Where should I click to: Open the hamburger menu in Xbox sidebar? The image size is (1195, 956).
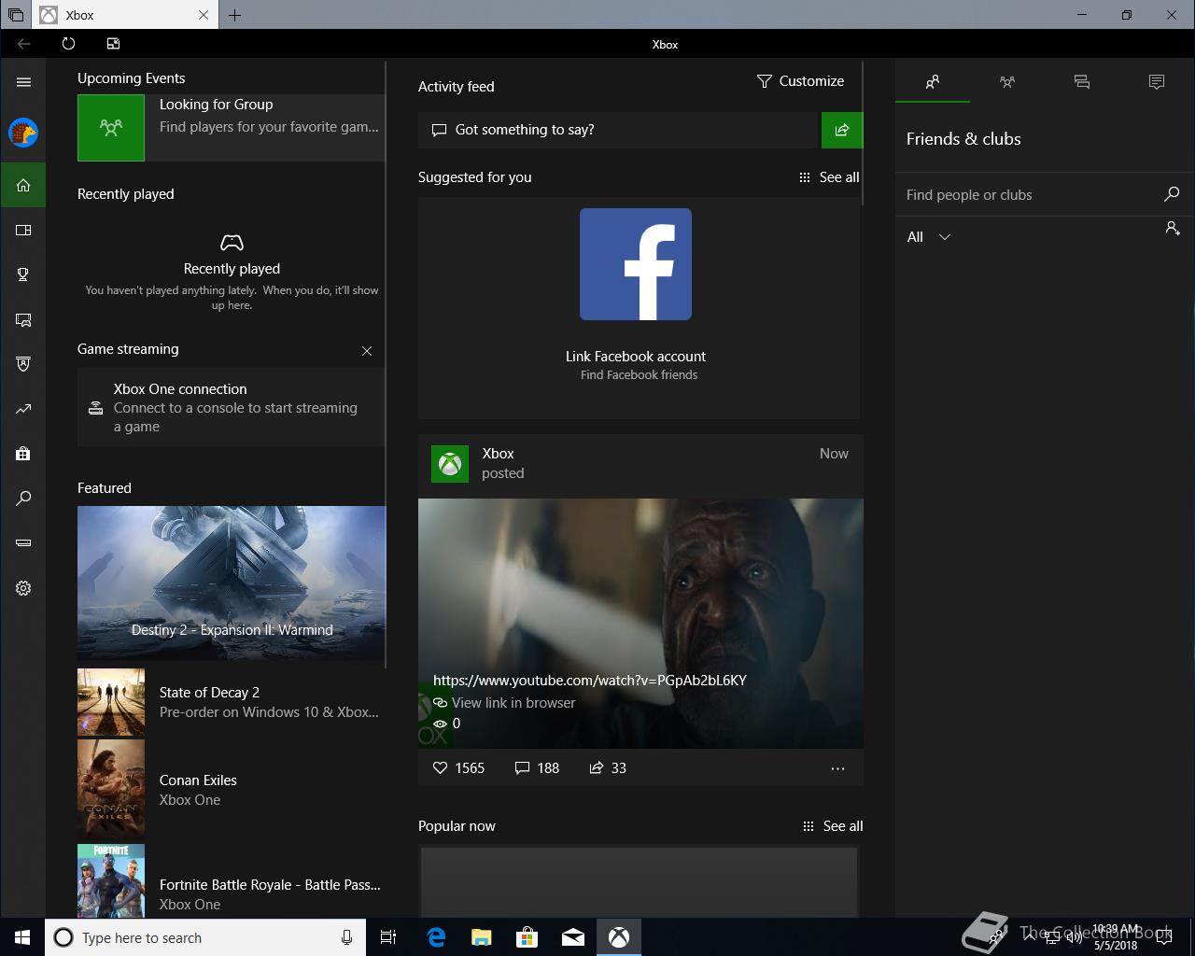(x=23, y=82)
